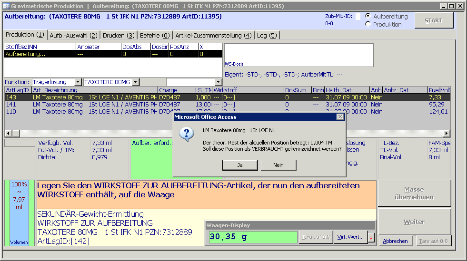Click the Charge column header
This screenshot has width=467, height=261.
point(176,90)
